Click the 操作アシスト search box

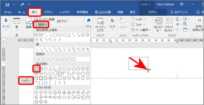pos(180,12)
